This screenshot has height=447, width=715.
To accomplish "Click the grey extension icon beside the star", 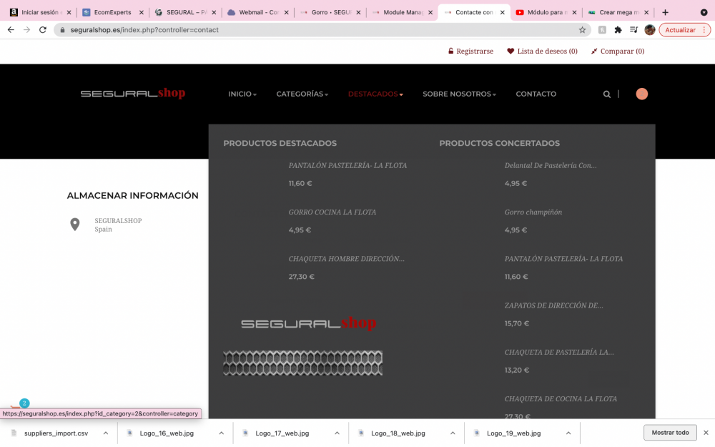I will click(602, 29).
